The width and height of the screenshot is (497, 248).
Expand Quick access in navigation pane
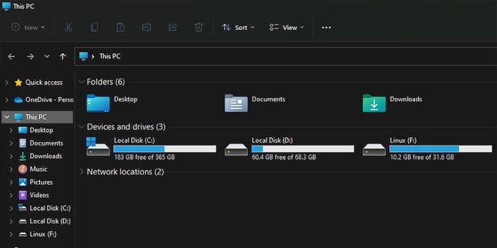[x=7, y=83]
